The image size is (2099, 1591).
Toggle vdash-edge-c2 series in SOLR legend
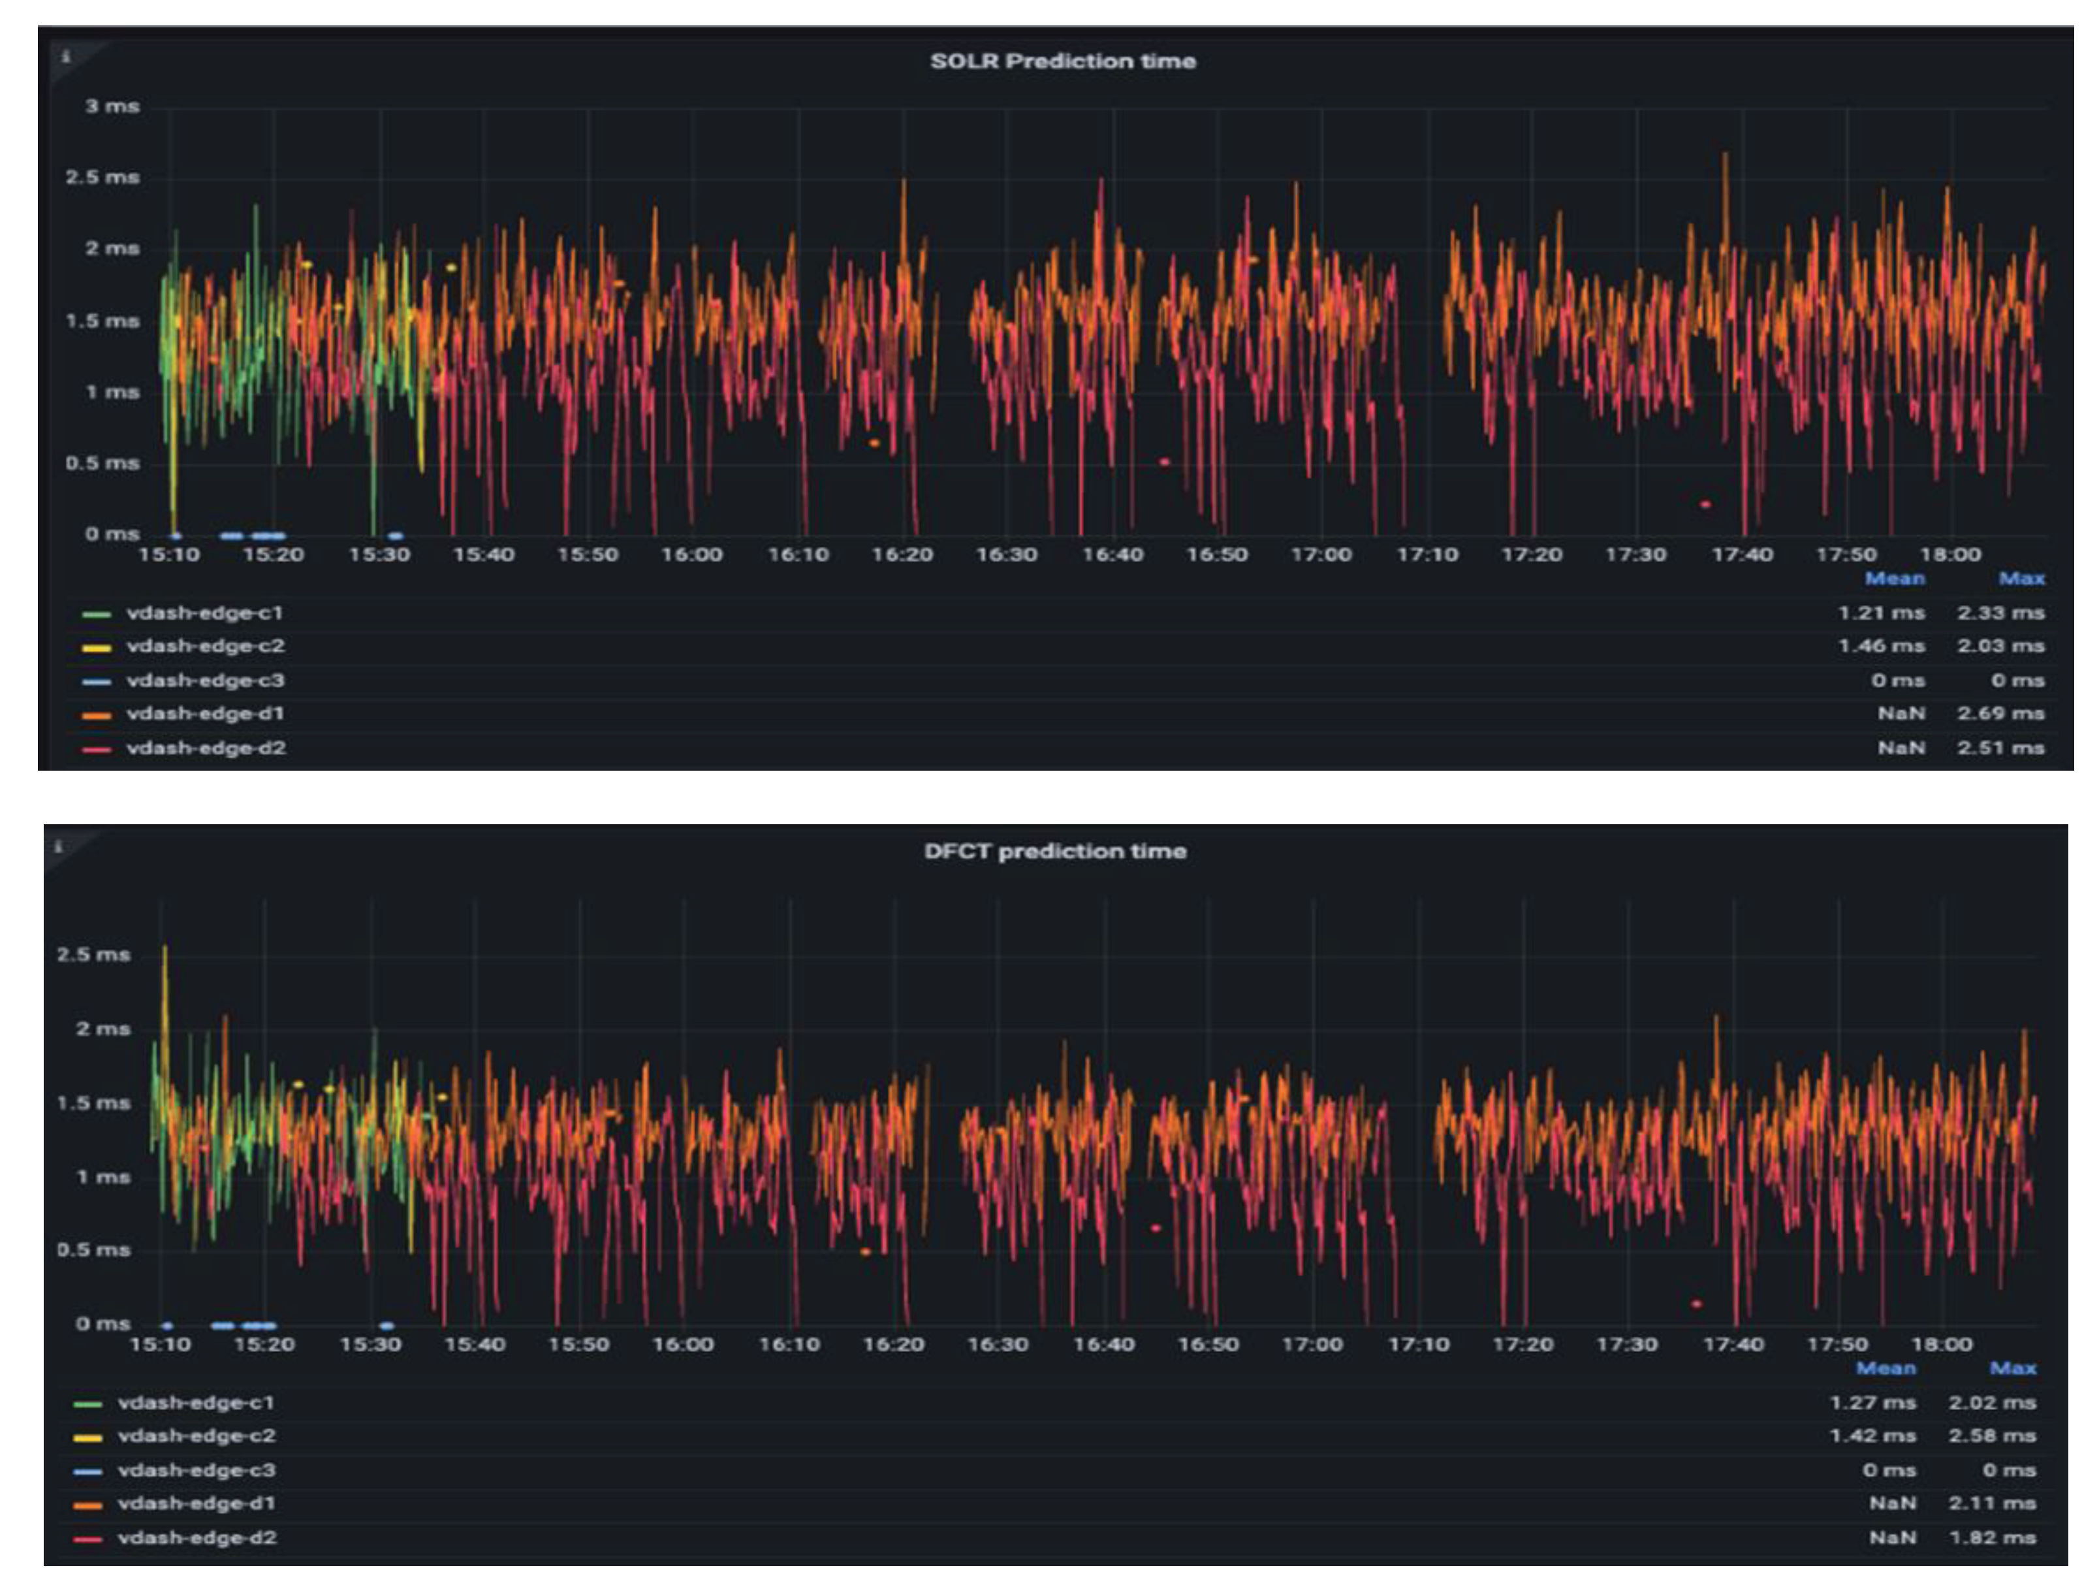(205, 647)
